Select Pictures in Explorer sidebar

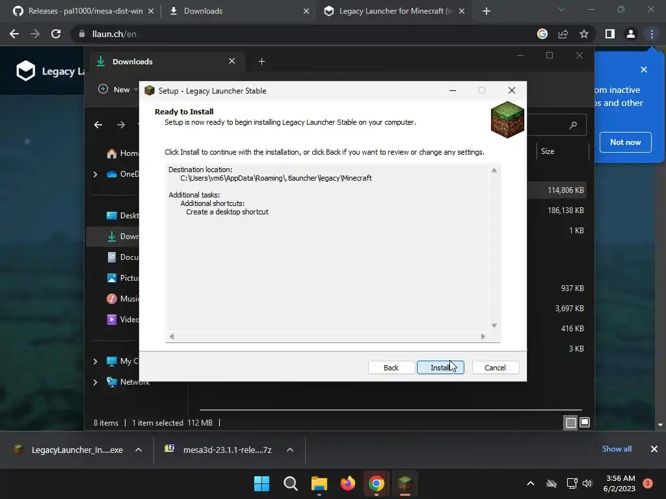122,278
